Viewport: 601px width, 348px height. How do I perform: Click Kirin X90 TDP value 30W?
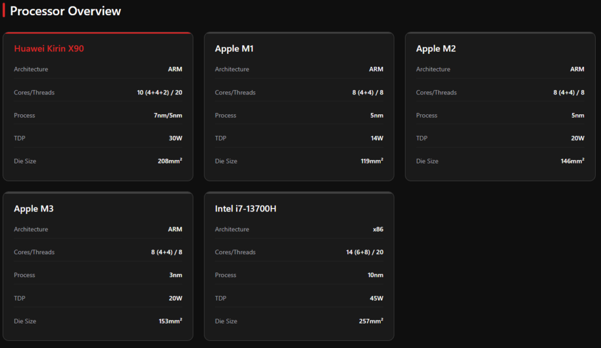pos(175,138)
